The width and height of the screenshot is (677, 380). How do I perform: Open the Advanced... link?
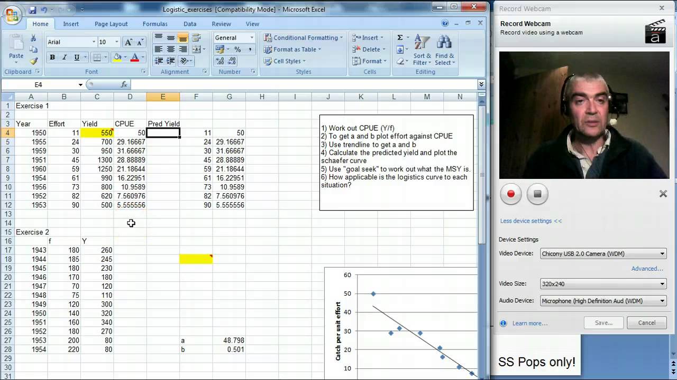coord(647,269)
